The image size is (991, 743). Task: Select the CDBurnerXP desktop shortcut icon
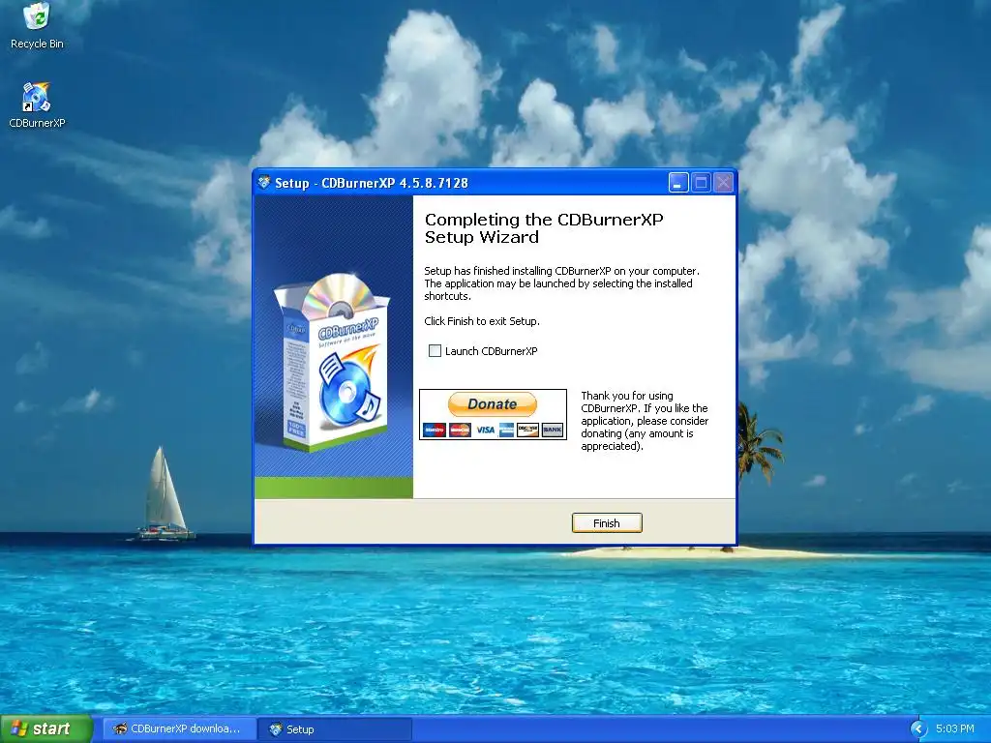(37, 105)
